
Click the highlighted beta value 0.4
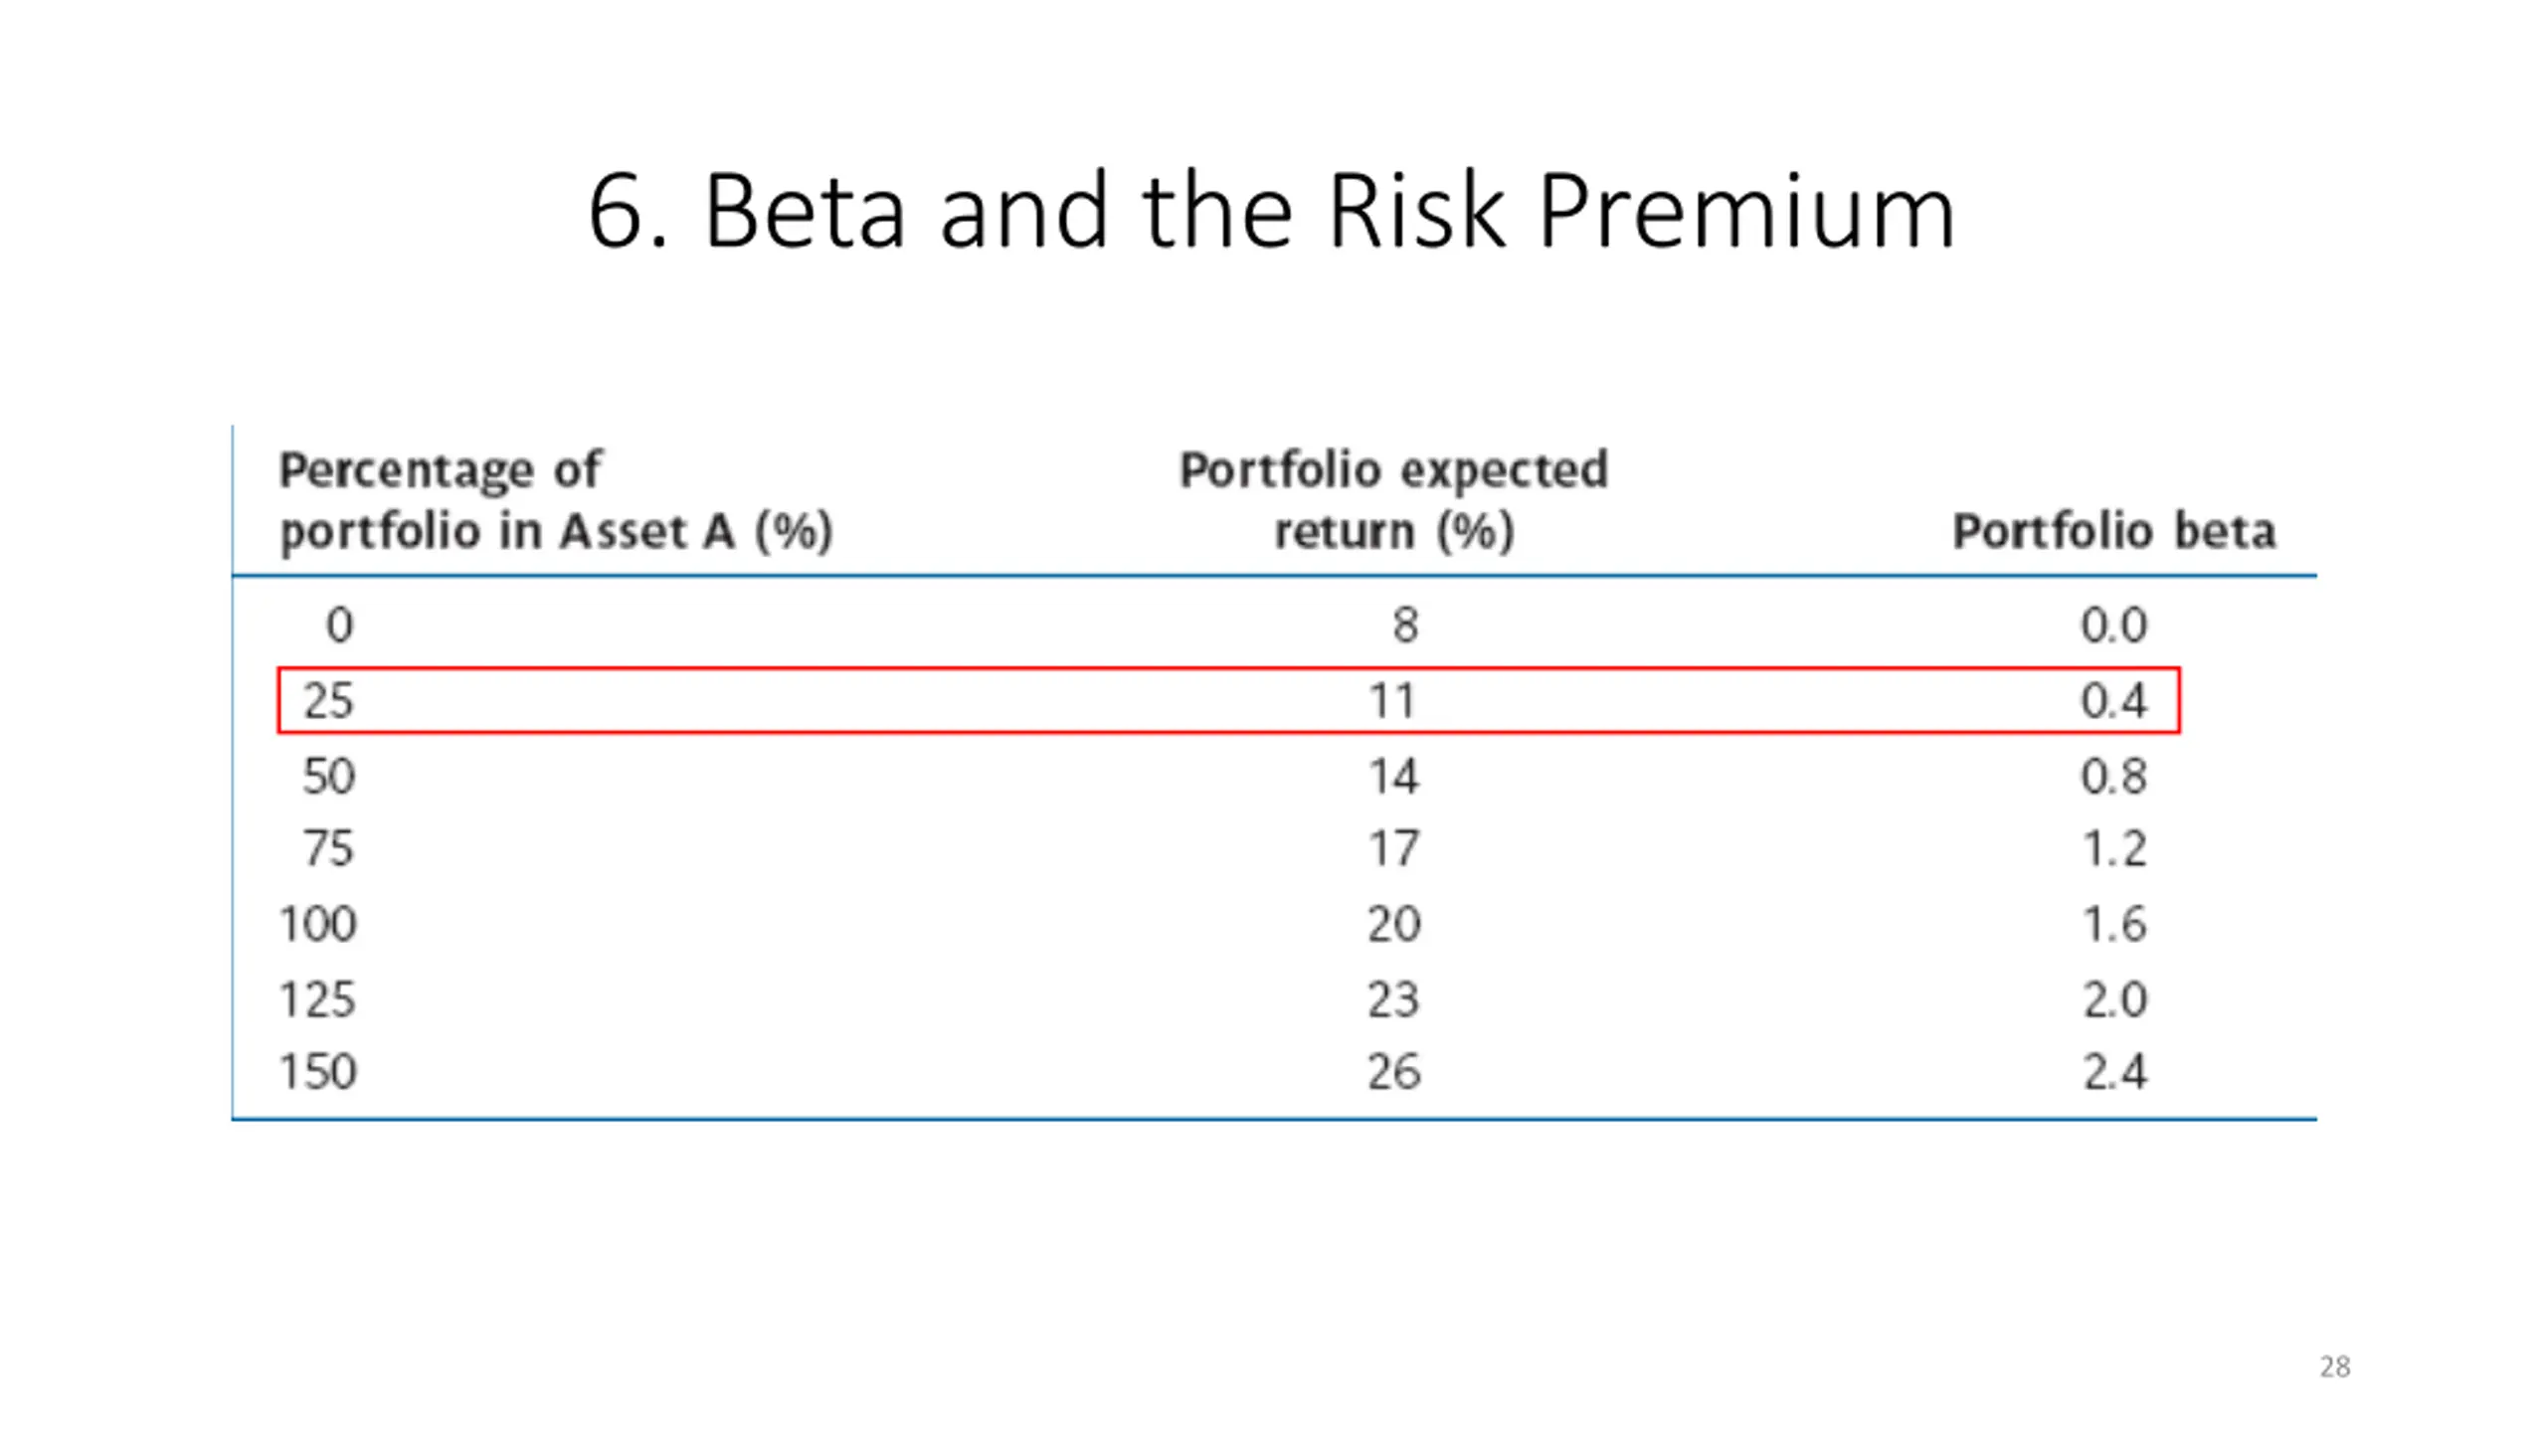tap(2114, 701)
